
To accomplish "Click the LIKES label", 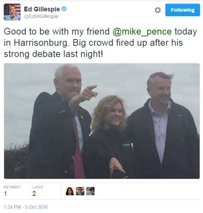I will [38, 187].
